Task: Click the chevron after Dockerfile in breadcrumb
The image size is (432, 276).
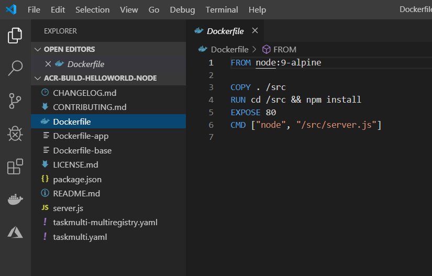Action: click(x=254, y=49)
